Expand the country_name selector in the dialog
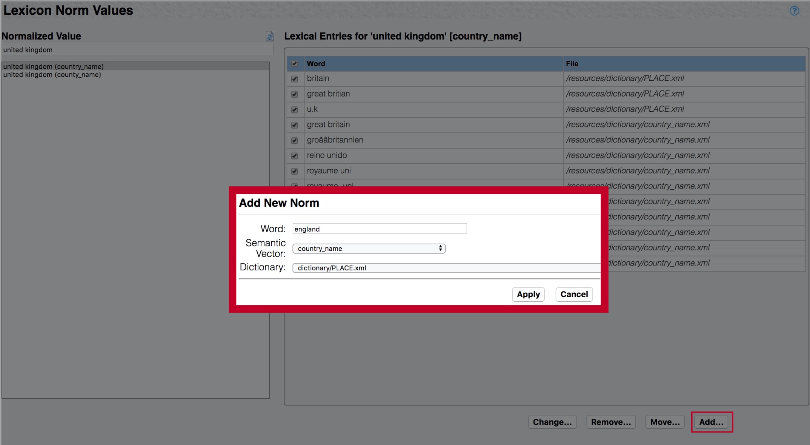 click(441, 248)
